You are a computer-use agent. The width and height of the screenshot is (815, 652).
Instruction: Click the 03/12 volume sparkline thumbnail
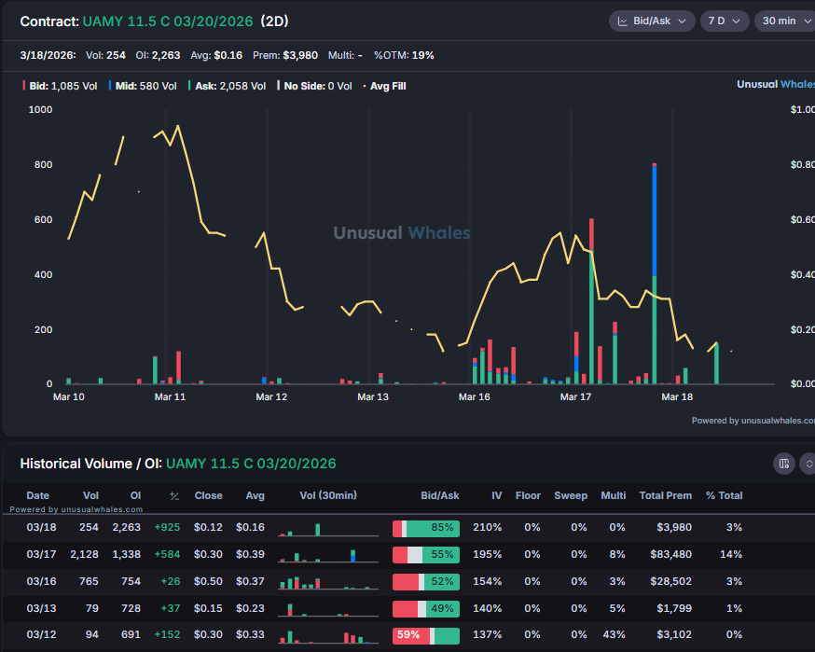pyautogui.click(x=328, y=636)
